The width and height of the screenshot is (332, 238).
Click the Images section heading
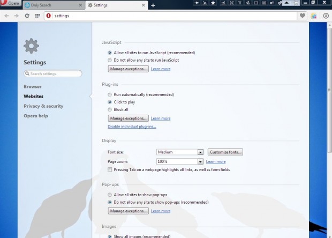point(109,226)
